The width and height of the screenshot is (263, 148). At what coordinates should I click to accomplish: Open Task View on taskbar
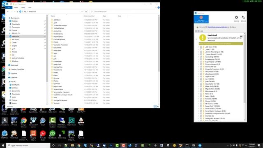[60, 145]
